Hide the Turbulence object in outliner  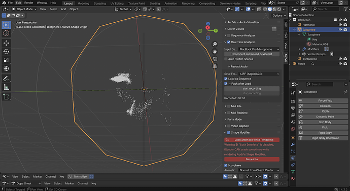pos(340,59)
